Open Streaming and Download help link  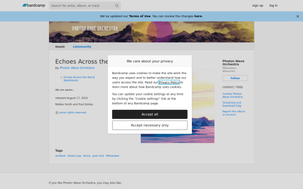tap(232, 104)
